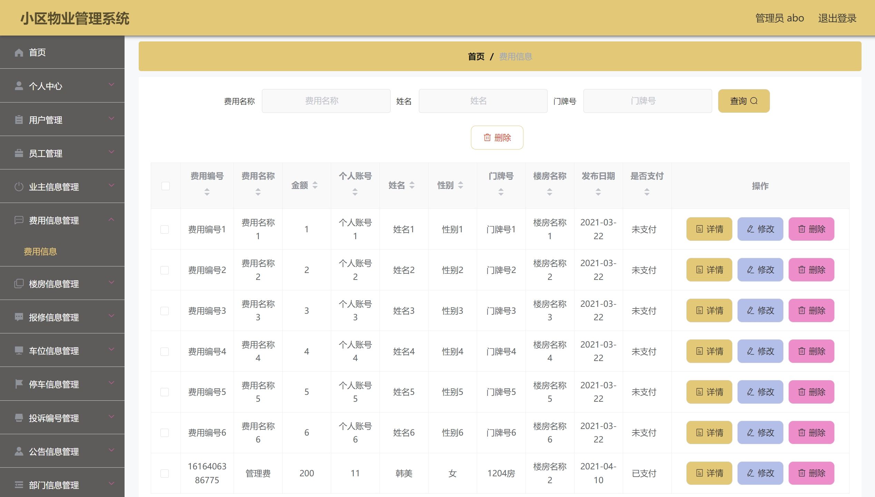The image size is (875, 497).
Task: Click 退出登录 link in top right
Action: pos(837,16)
